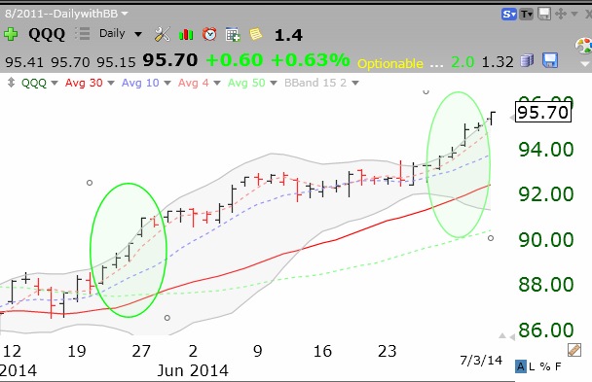Viewport: 592px width, 382px height.
Task: Expand the BBand 15 2 dropdown arrow
Action: [354, 83]
